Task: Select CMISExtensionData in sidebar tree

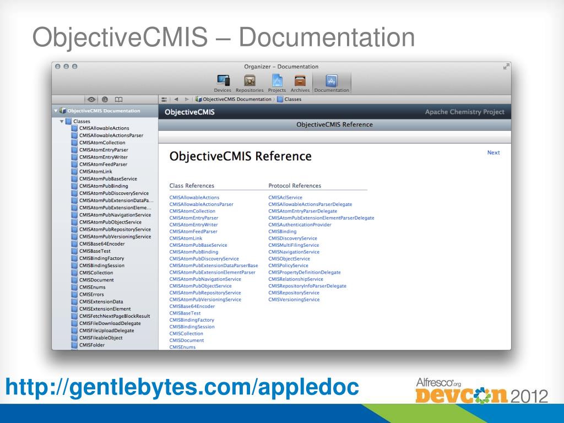Action: pos(97,301)
